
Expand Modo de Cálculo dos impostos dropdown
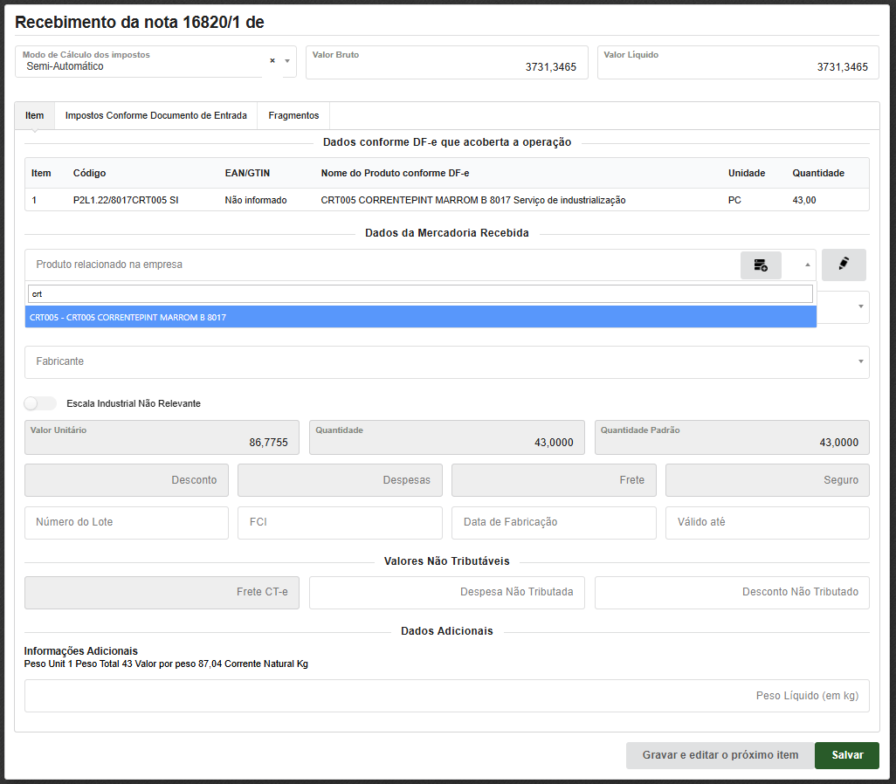pos(287,61)
